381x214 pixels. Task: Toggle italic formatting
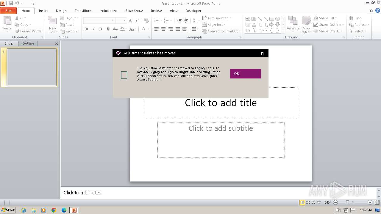93,29
